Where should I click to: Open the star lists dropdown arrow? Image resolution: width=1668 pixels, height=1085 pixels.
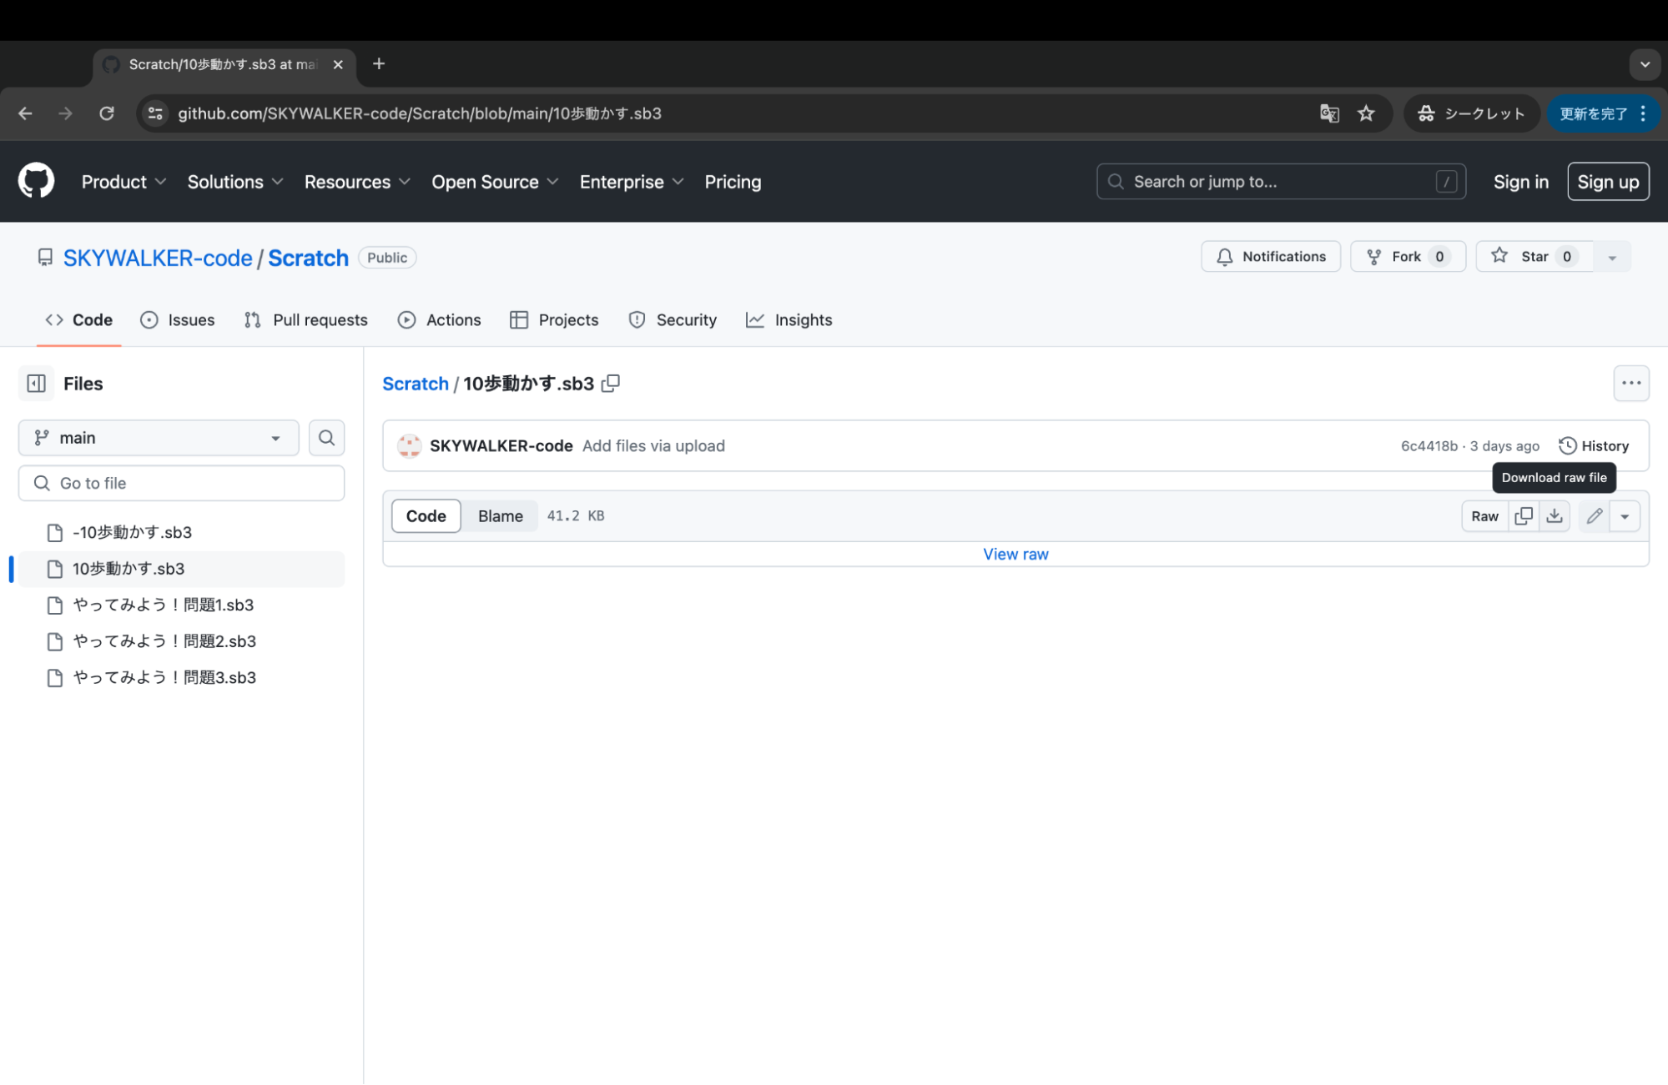point(1612,257)
